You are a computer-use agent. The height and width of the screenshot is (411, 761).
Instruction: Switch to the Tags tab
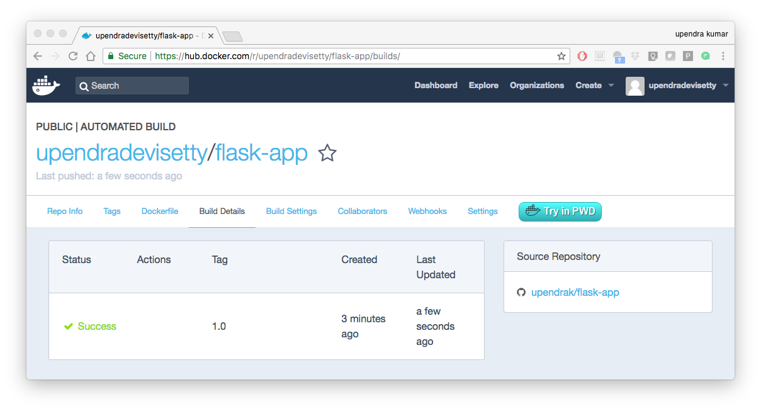112,211
